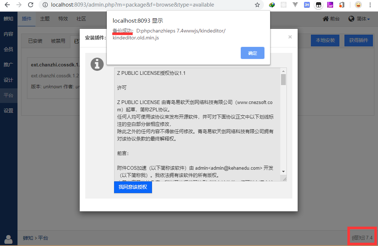Click 平台 breadcrumb link
The image size is (378, 246).
43,238
